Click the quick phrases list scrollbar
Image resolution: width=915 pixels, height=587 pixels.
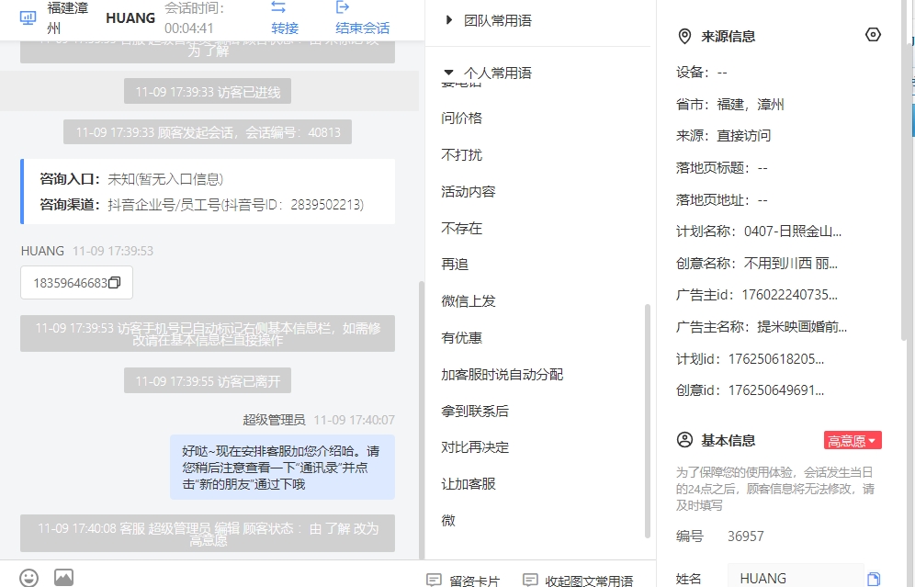647,421
